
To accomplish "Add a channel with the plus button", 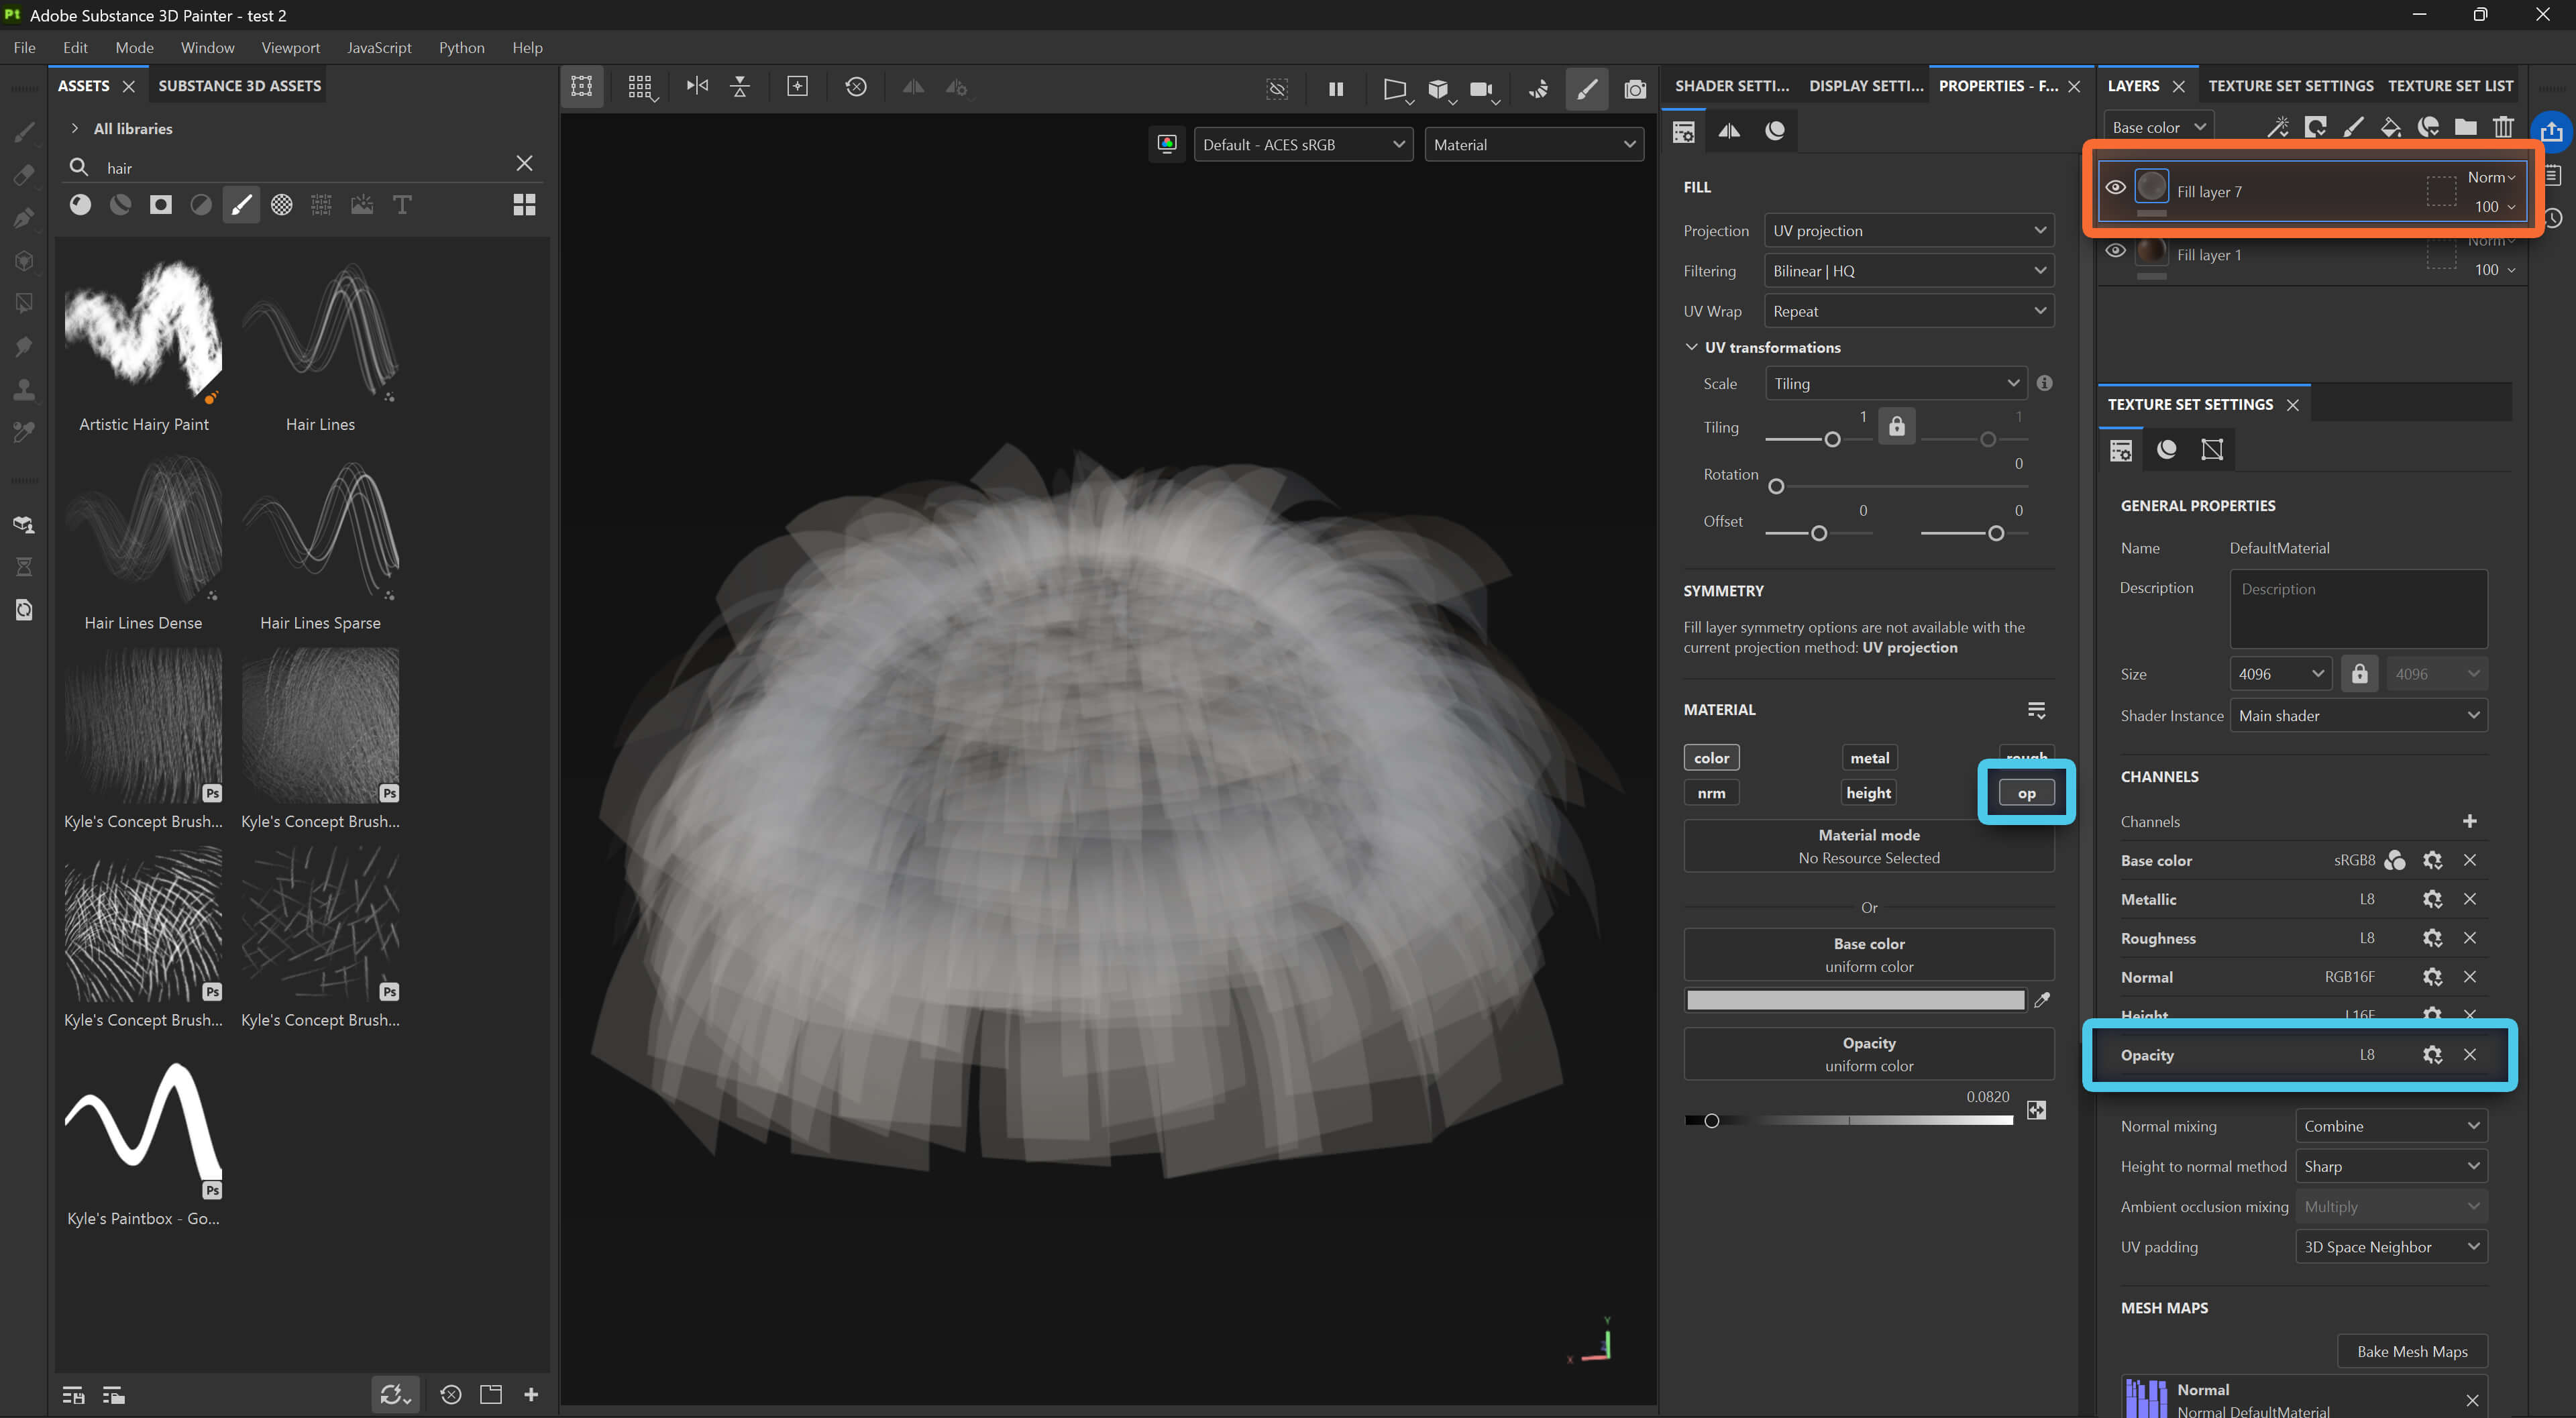I will pos(2469,821).
